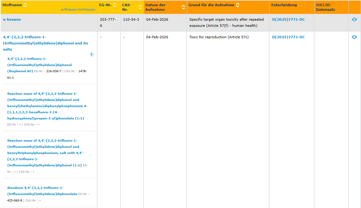This screenshot has width=361, height=208.
Task: Sort by EG-Nr. column arrows
Action: point(115,5)
